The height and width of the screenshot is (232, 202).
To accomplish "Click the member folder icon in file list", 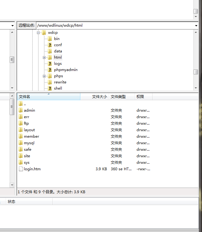I will tap(21, 136).
